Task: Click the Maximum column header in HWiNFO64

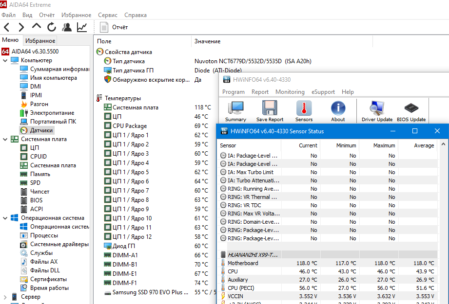Action: pyautogui.click(x=378, y=145)
